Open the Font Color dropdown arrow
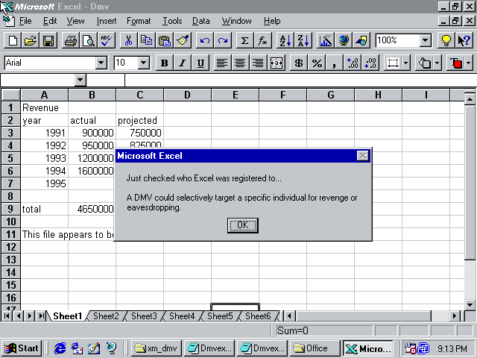Screen dimensions: 477x358 click(x=469, y=63)
